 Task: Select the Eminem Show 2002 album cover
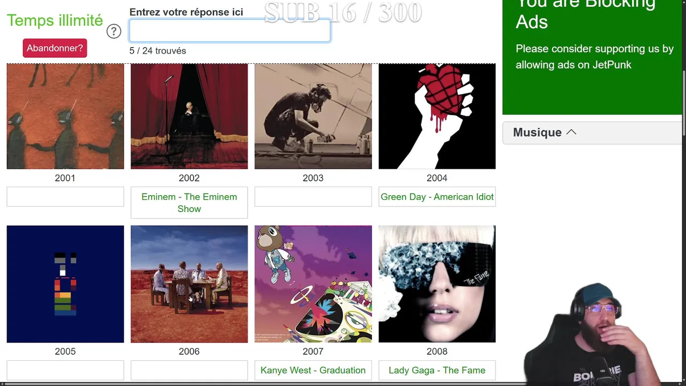tap(189, 116)
